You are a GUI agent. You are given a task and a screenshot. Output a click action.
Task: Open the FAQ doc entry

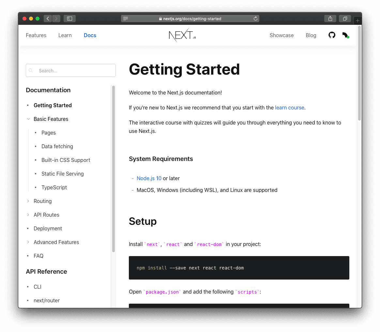tap(38, 256)
